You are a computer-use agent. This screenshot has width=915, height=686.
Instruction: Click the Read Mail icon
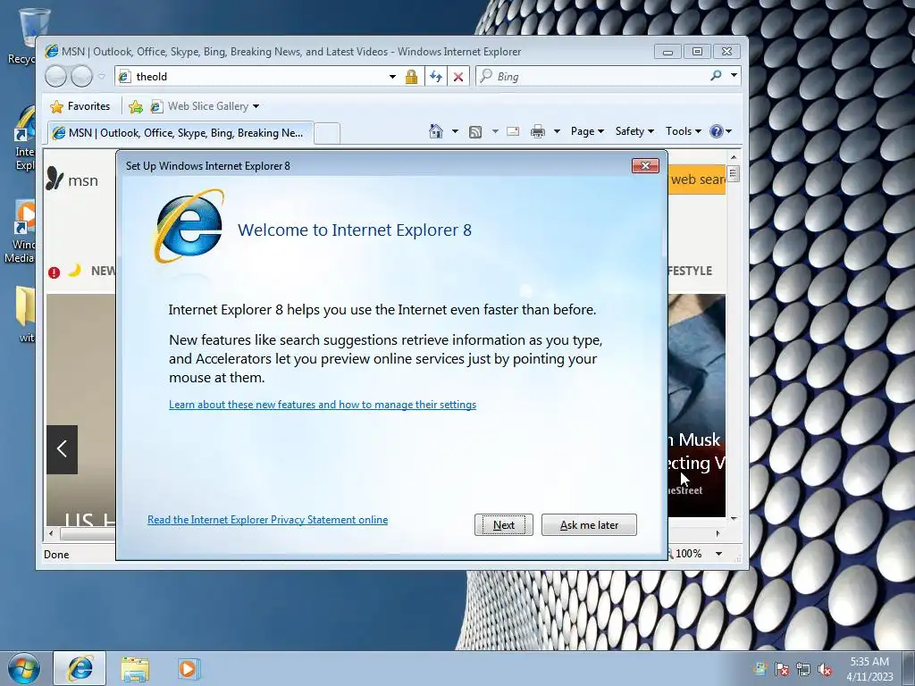[513, 131]
